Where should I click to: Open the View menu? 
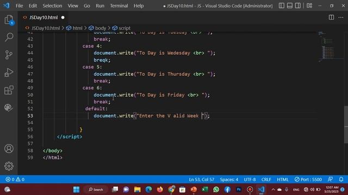pyautogui.click(x=73, y=6)
